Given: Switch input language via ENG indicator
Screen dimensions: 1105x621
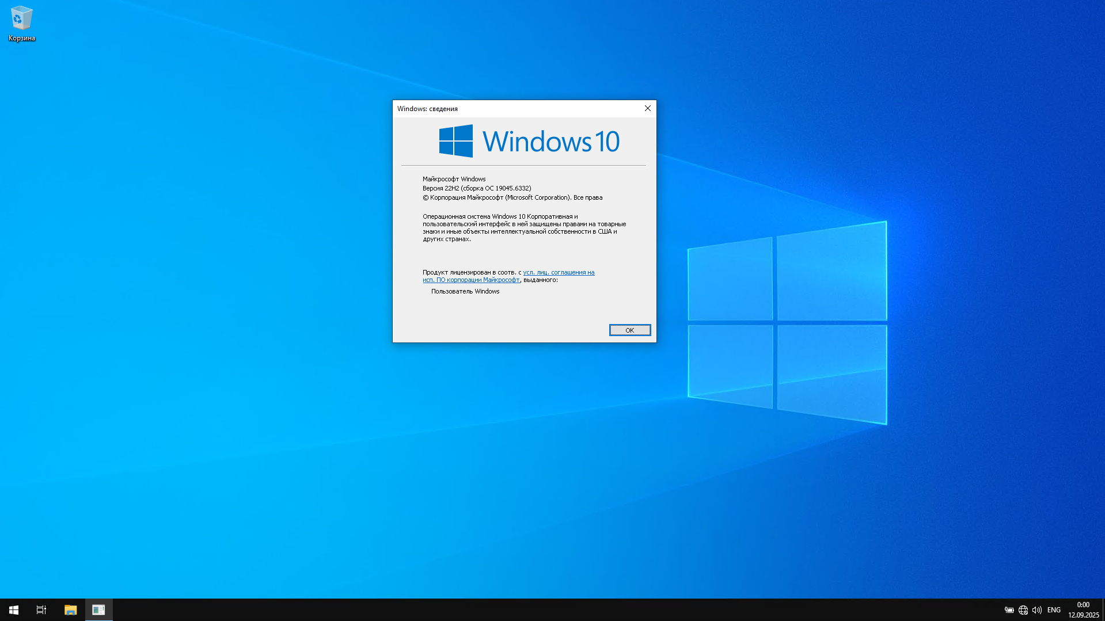Looking at the screenshot, I should (1054, 610).
